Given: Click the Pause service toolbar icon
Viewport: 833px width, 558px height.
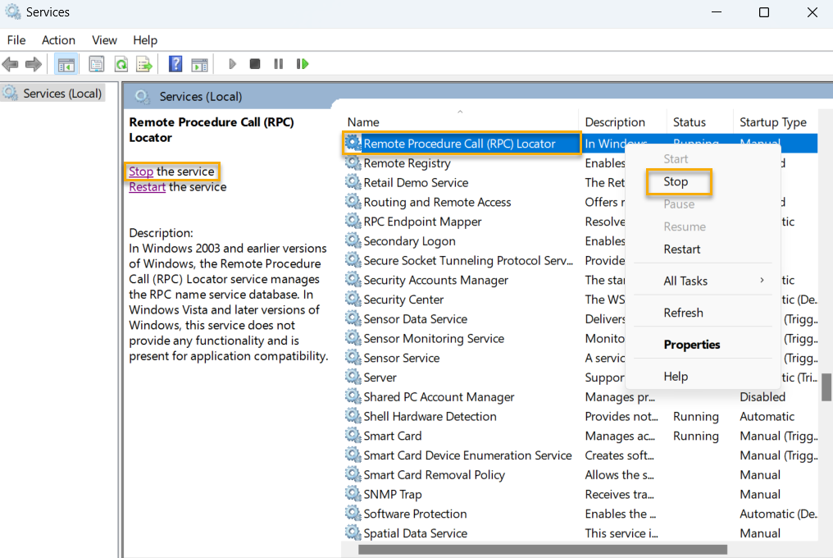Looking at the screenshot, I should (x=278, y=63).
